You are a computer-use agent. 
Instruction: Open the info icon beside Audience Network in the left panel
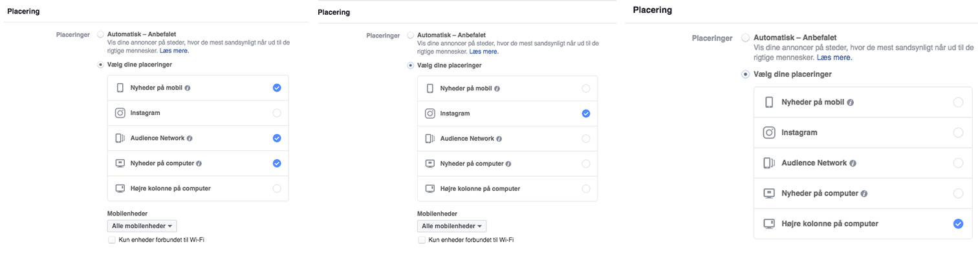coord(190,139)
